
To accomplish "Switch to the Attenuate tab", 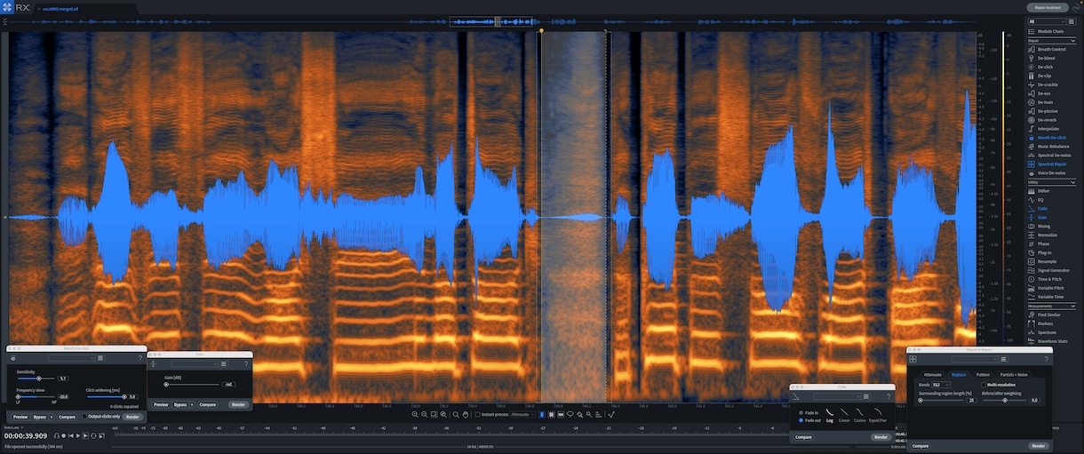I will [932, 375].
